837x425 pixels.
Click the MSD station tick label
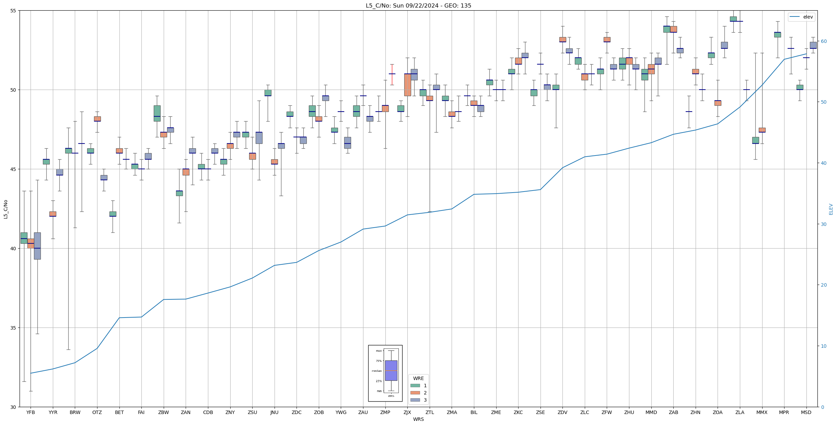click(x=806, y=412)
